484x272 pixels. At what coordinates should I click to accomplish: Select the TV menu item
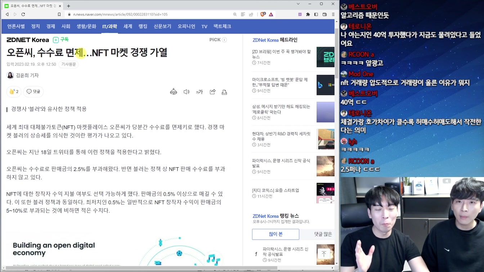pos(204,27)
